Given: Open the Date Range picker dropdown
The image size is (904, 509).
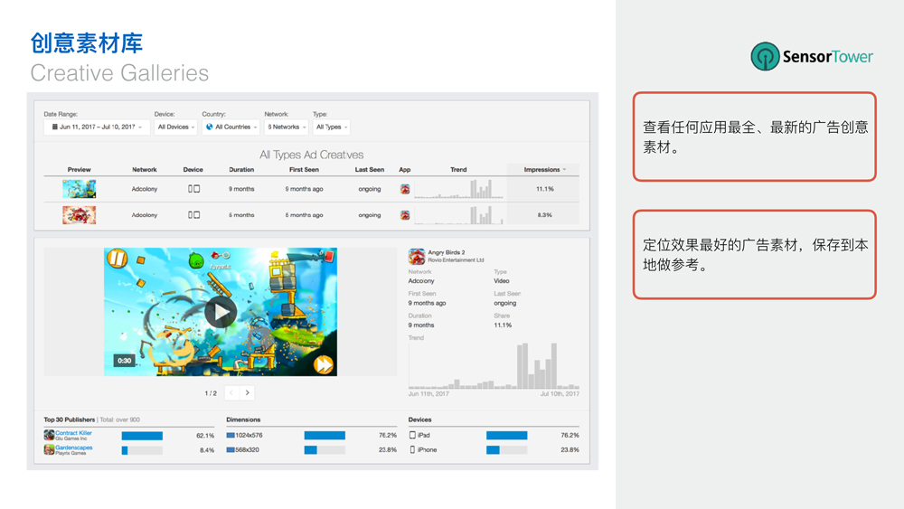Looking at the screenshot, I should click(x=97, y=127).
